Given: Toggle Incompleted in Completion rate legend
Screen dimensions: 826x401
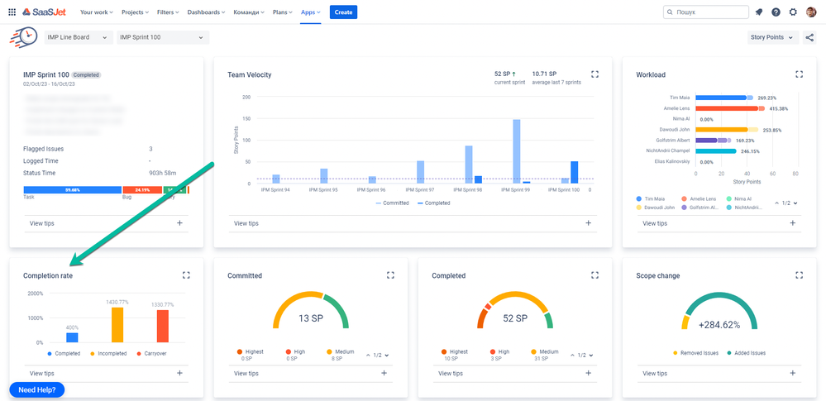Looking at the screenshot, I should click(x=109, y=354).
